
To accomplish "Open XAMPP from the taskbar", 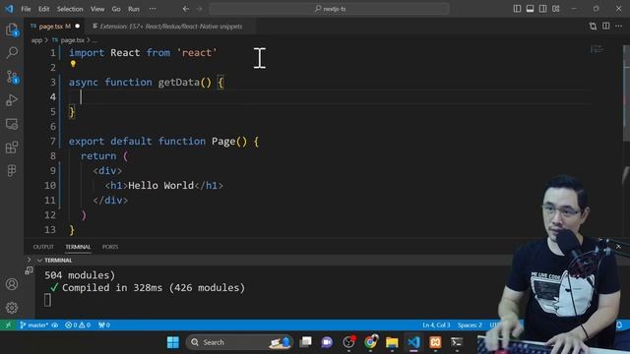I will 435,342.
